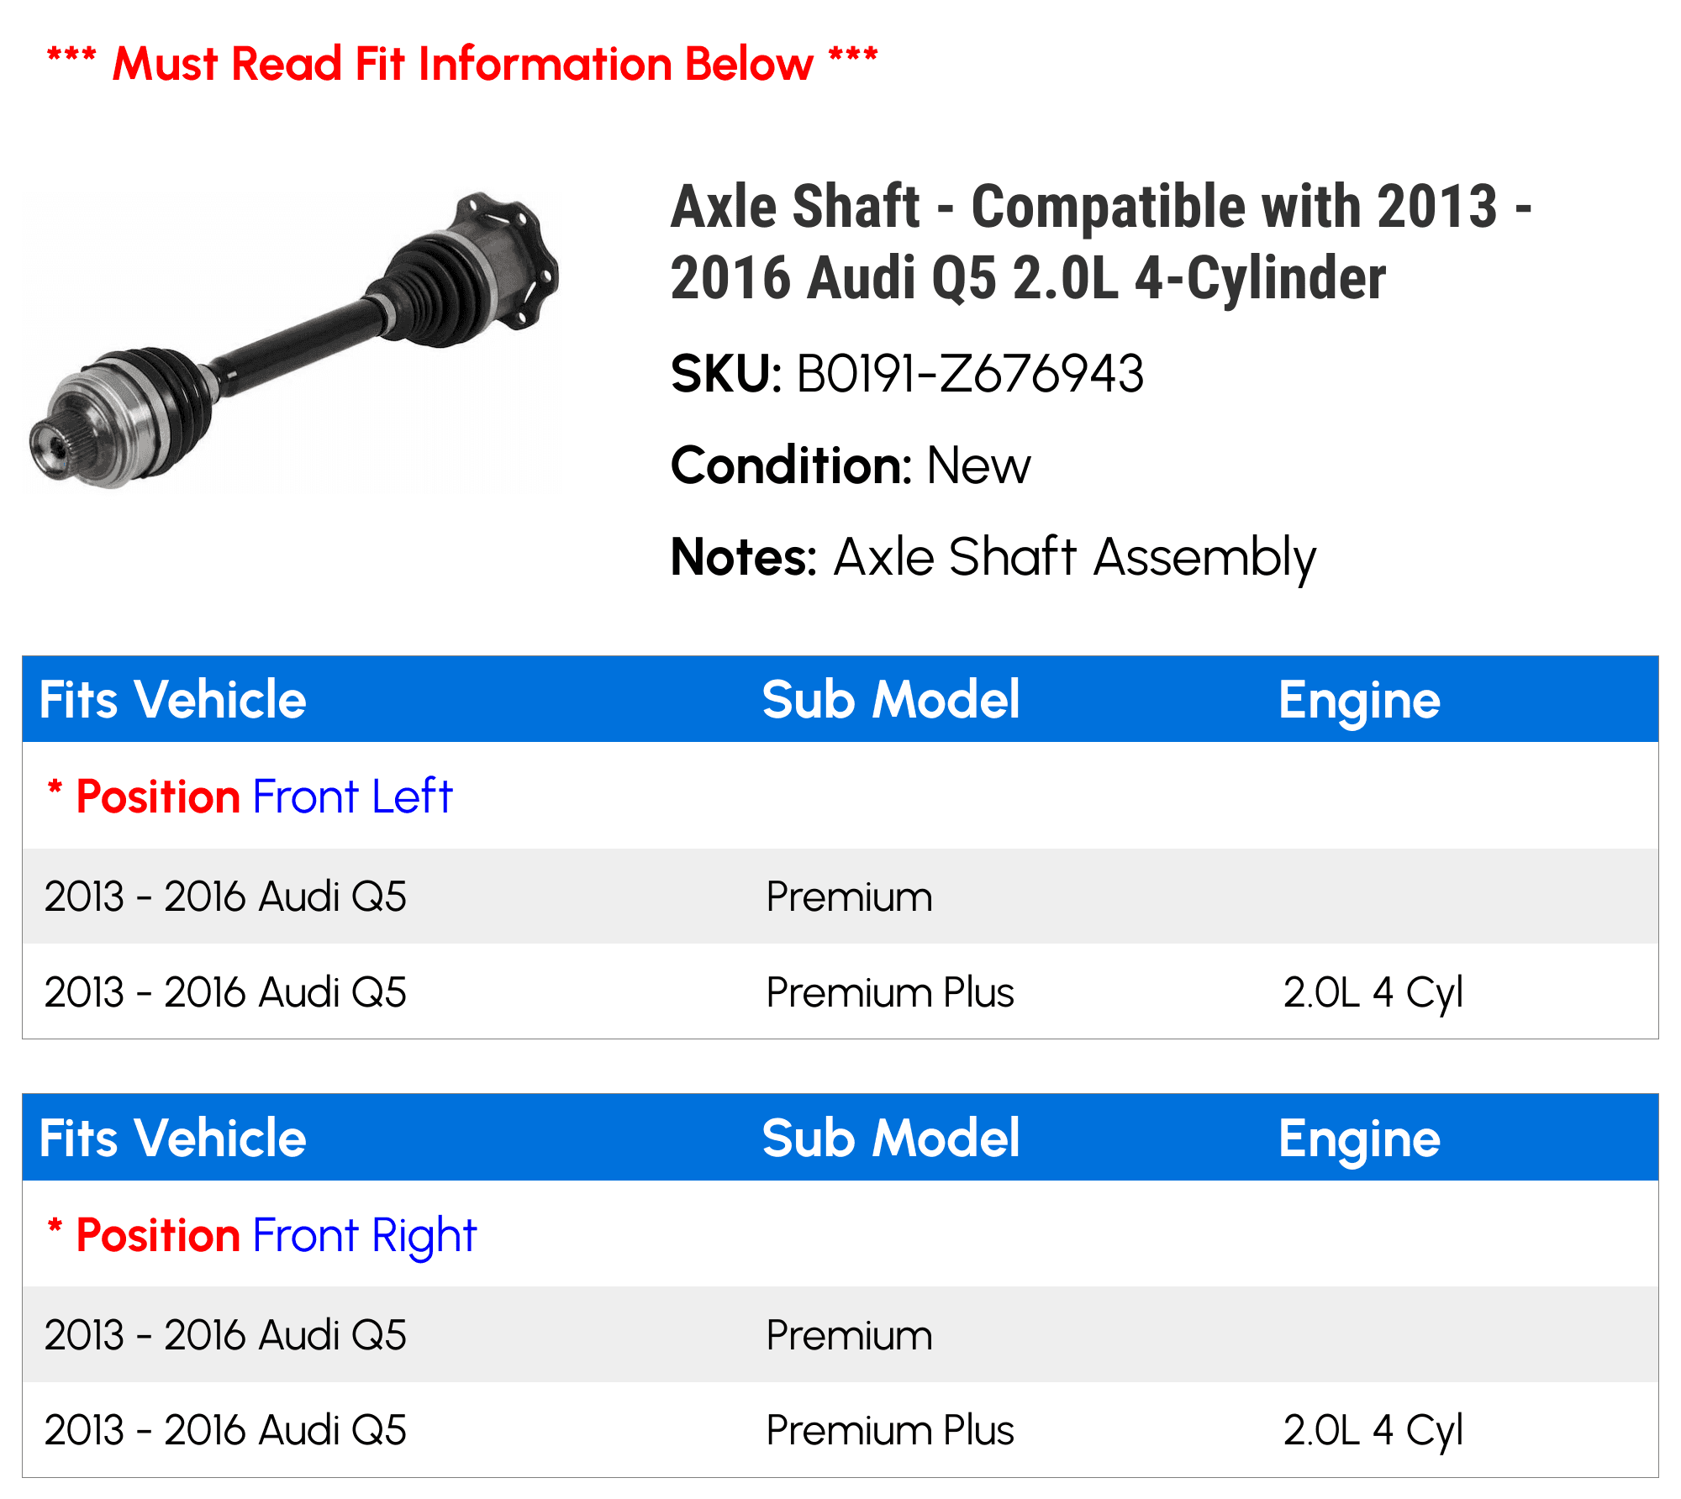The image size is (1681, 1499).
Task: Select the Axle Shaft product title
Action: 1101,242
